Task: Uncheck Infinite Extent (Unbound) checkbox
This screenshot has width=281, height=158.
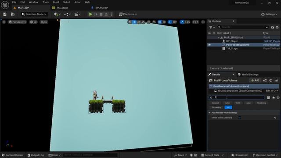Action: tap(239, 118)
